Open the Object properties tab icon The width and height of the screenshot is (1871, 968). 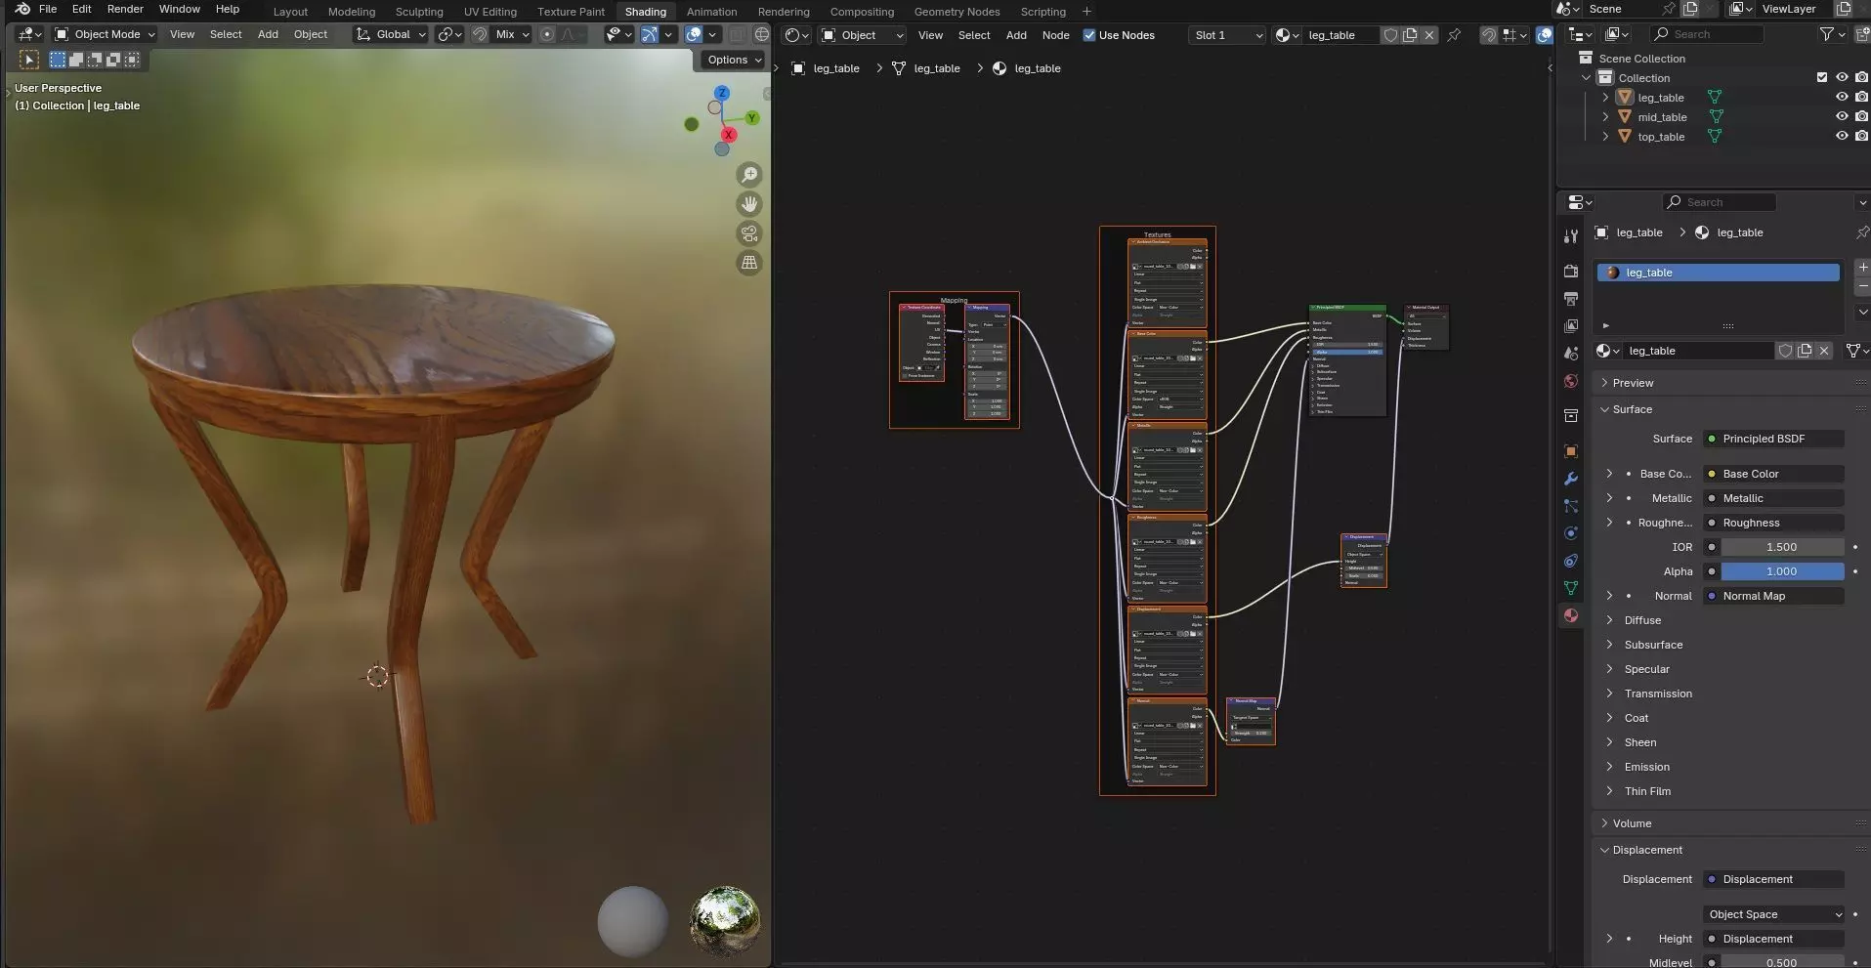click(x=1570, y=451)
